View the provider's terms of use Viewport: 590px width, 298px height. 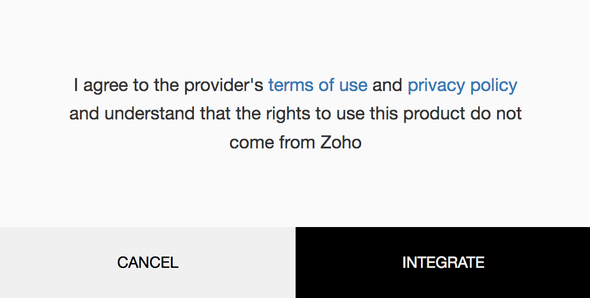point(317,85)
